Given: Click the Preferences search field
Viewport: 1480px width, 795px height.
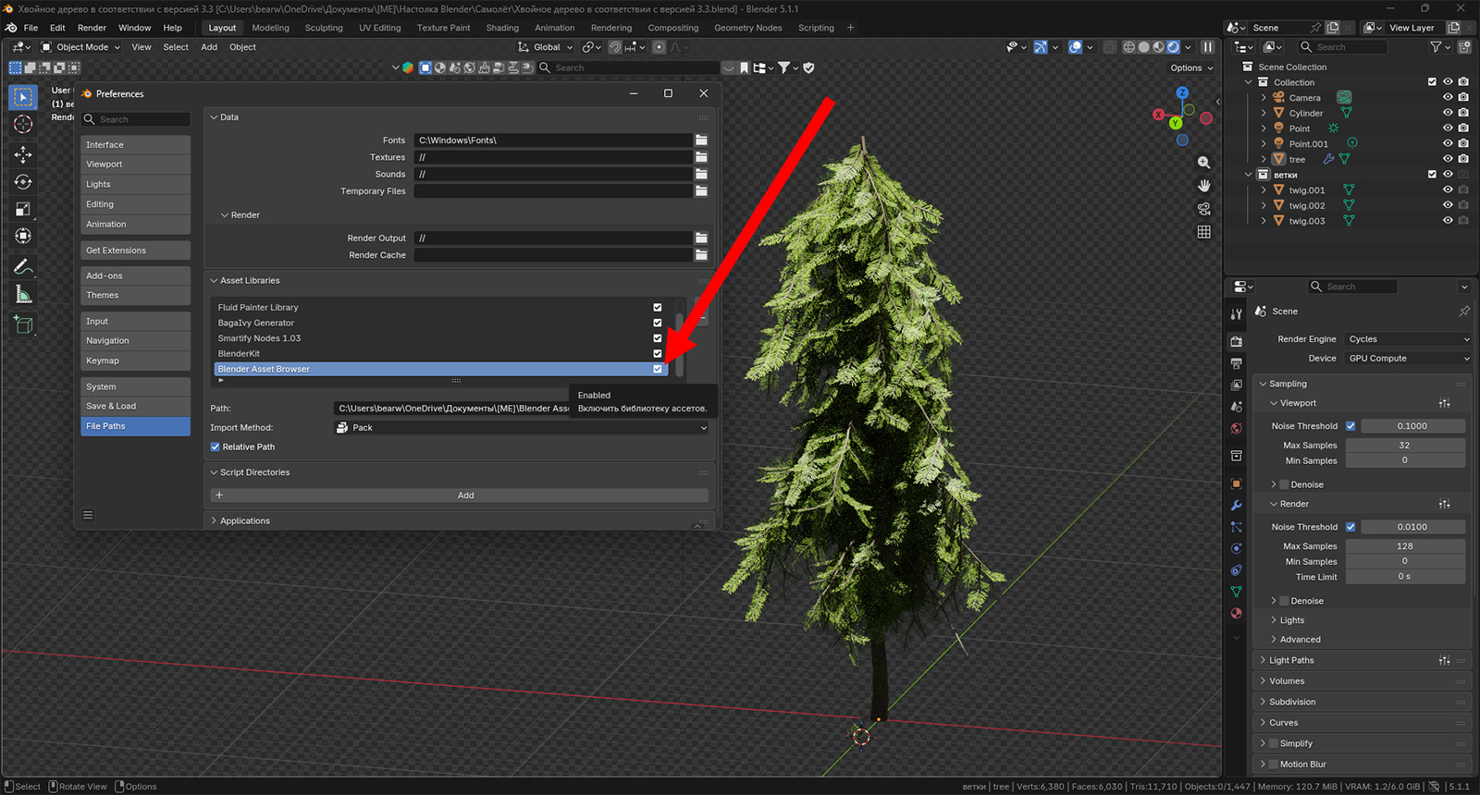Looking at the screenshot, I should [136, 119].
